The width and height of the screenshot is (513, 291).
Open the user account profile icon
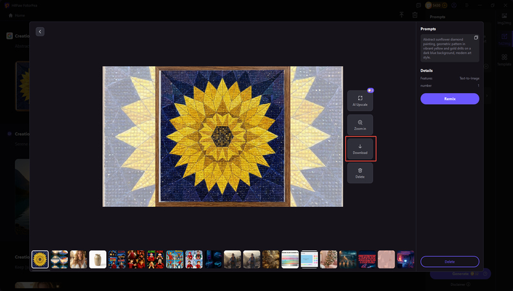pyautogui.click(x=454, y=5)
